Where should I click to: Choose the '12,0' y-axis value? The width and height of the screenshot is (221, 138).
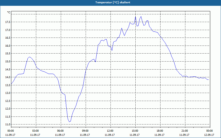(x=8, y=109)
